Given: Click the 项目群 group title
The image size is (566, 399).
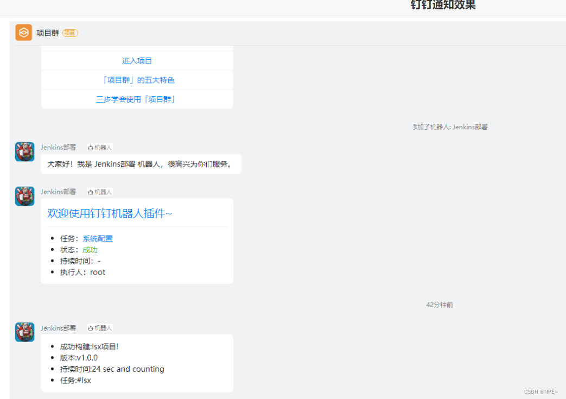Looking at the screenshot, I should pyautogui.click(x=48, y=33).
